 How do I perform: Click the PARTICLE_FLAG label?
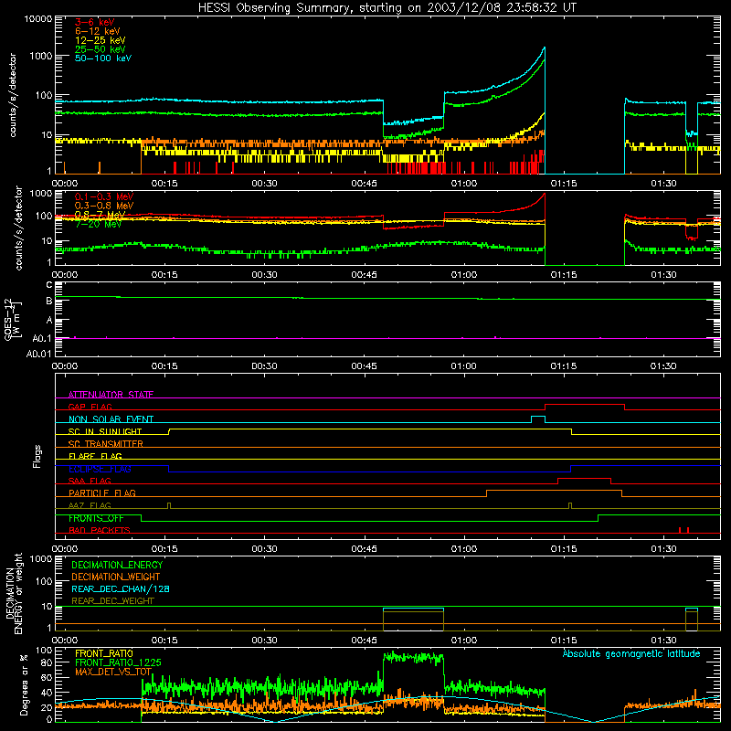pyautogui.click(x=102, y=493)
